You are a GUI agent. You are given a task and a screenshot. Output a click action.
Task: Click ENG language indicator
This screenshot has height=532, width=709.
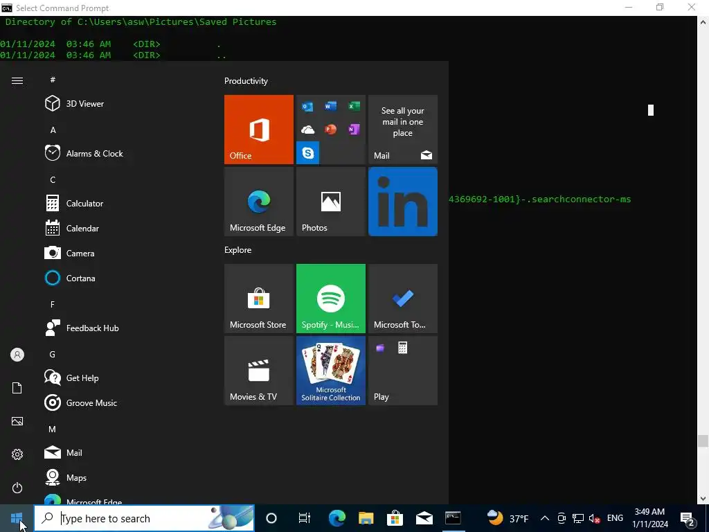point(615,518)
